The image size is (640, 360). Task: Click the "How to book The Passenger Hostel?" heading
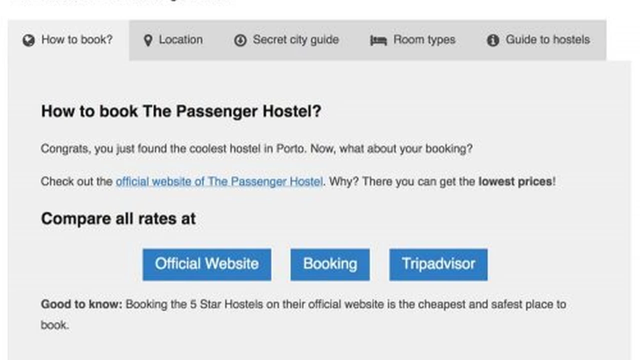point(181,111)
